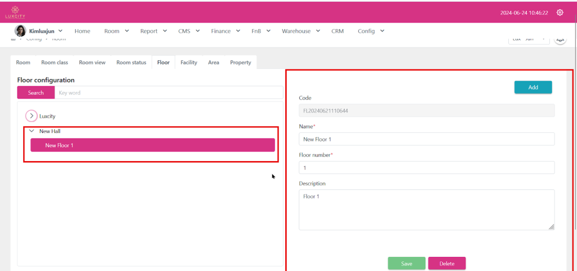Open the Config dropdown menu
Screen dimensions: 577x271
pos(371,31)
